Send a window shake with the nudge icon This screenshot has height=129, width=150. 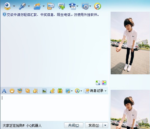[28, 91]
